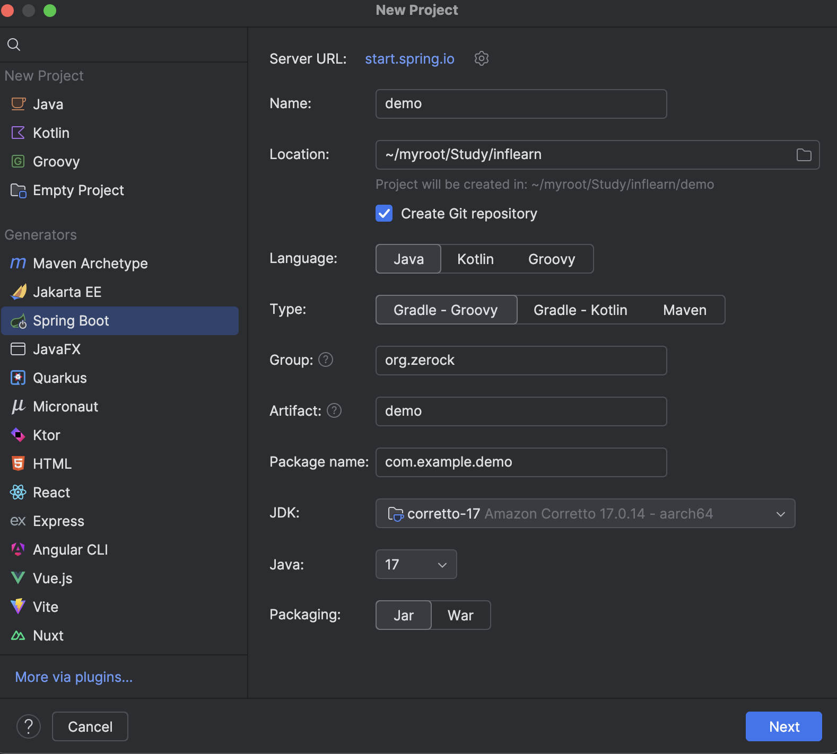
Task: Click the Group org.zerock field
Action: [x=521, y=361]
